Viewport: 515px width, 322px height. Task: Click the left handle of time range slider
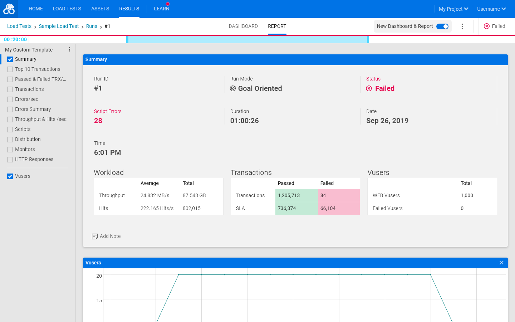127,39
